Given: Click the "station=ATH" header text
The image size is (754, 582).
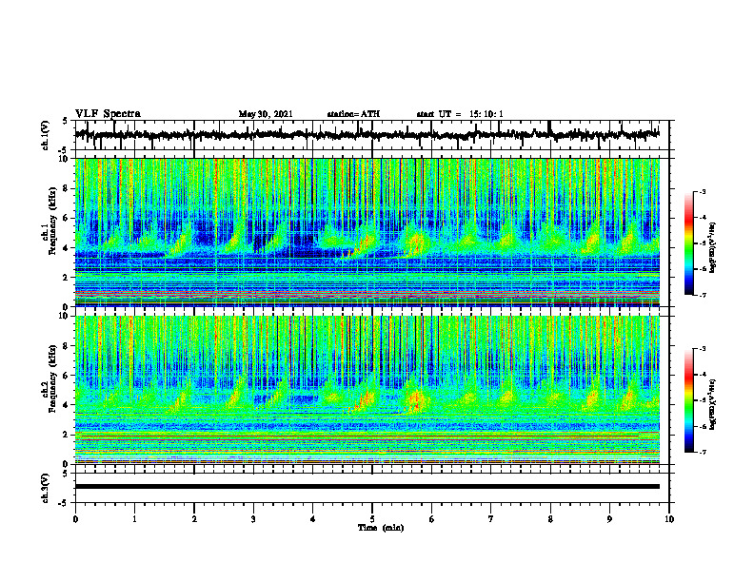Looking at the screenshot, I should pyautogui.click(x=353, y=114).
